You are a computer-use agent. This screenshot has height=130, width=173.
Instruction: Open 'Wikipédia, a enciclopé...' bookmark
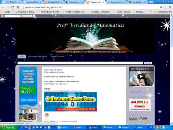coord(100,12)
